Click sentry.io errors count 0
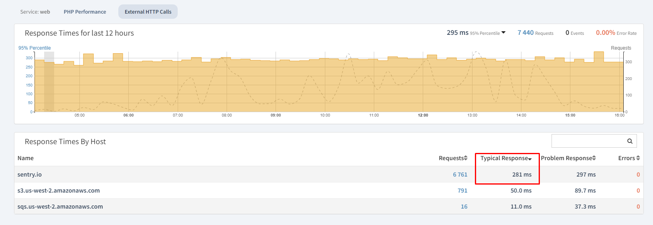653x225 pixels. click(x=638, y=175)
